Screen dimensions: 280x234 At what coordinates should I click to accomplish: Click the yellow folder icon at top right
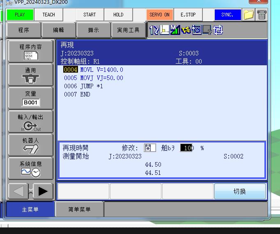(x=248, y=15)
